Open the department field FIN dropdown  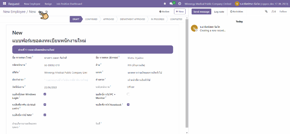click(x=150, y=65)
